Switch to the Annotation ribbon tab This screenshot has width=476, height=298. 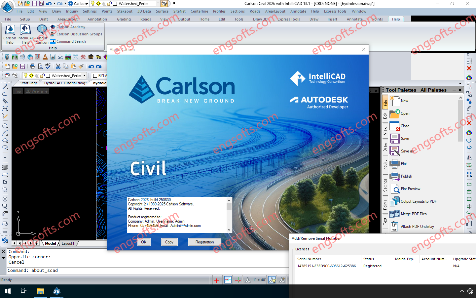(97, 19)
